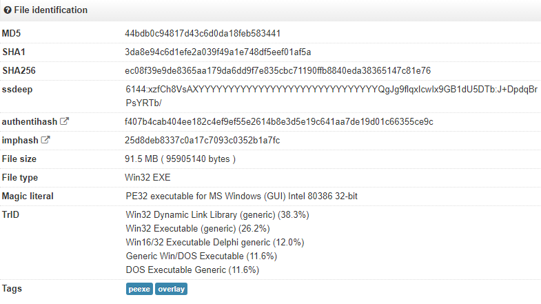Click the Generic Win/DOS Executable entry
The width and height of the screenshot is (541, 304).
point(201,256)
